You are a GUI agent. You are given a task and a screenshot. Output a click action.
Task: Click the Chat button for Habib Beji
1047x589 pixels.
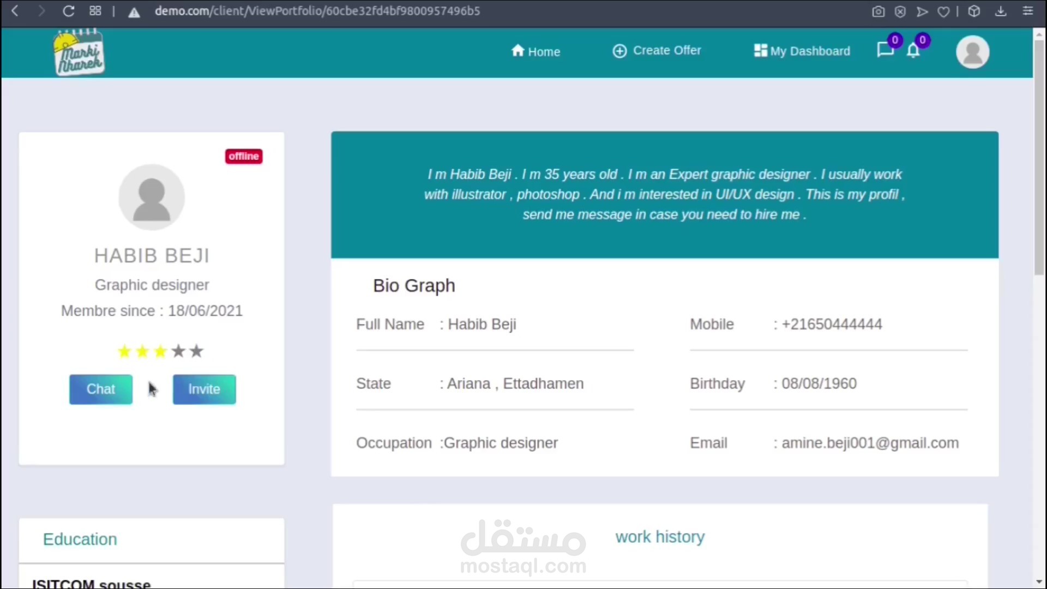pos(101,389)
